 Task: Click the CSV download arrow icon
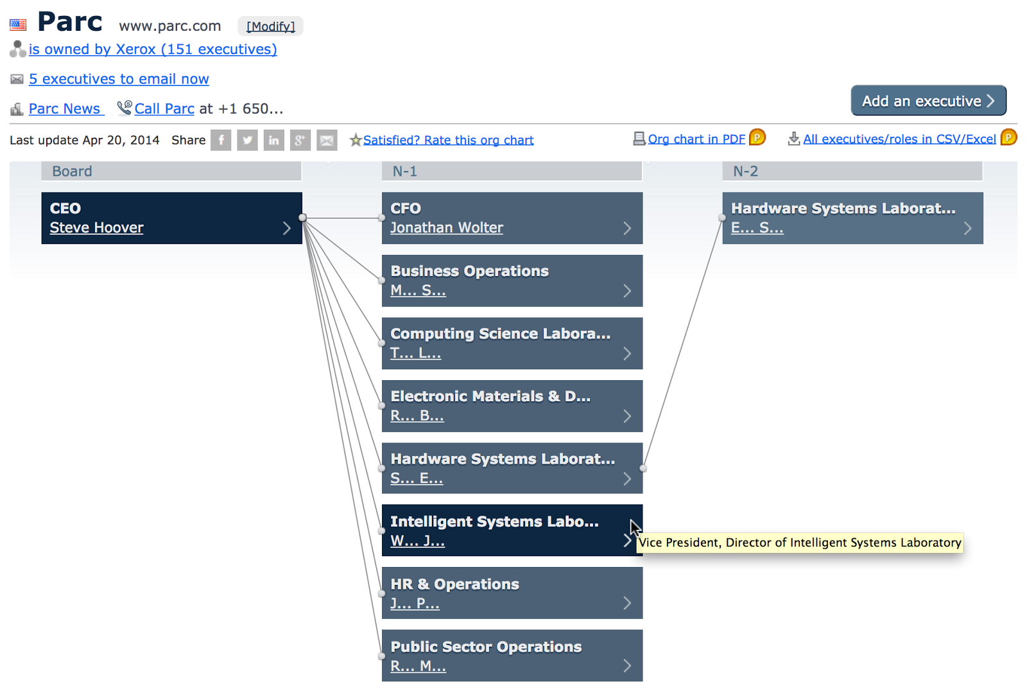tap(794, 139)
